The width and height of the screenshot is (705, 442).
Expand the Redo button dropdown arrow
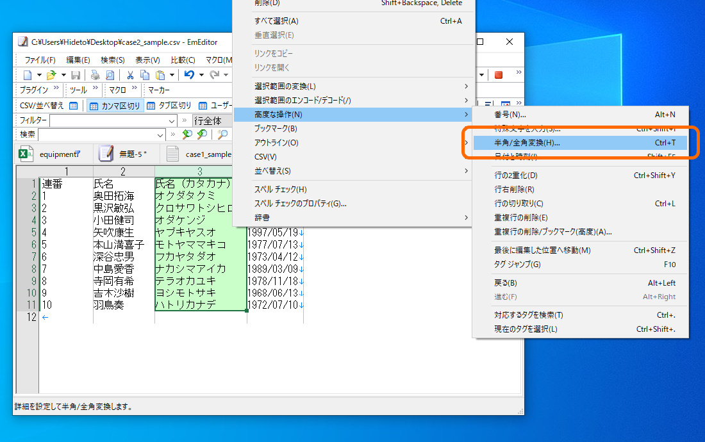click(x=224, y=74)
